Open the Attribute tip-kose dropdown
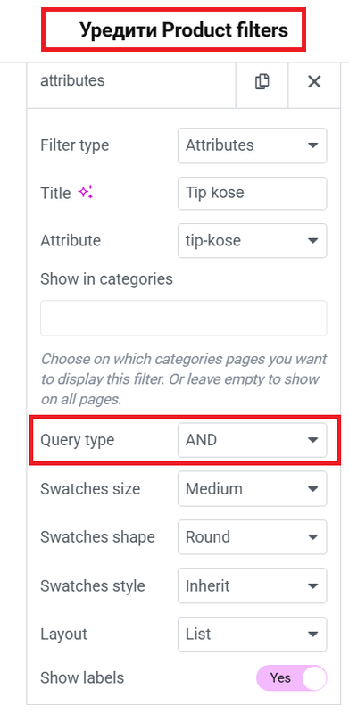The image size is (349, 714). pyautogui.click(x=252, y=240)
